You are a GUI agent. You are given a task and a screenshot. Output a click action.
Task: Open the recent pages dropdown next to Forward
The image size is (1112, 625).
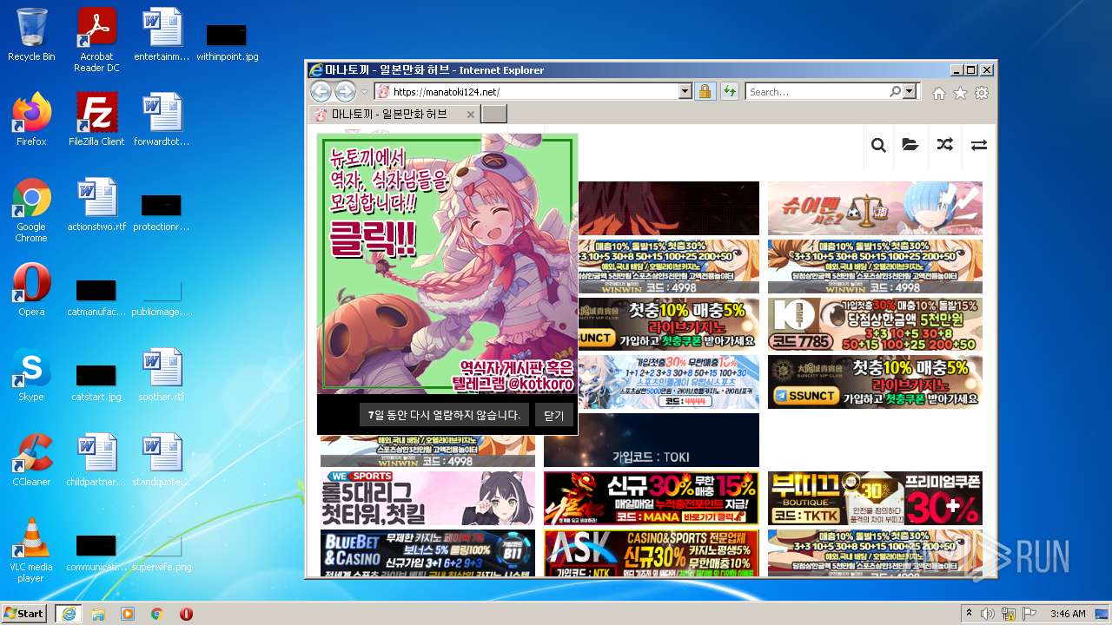pyautogui.click(x=365, y=92)
